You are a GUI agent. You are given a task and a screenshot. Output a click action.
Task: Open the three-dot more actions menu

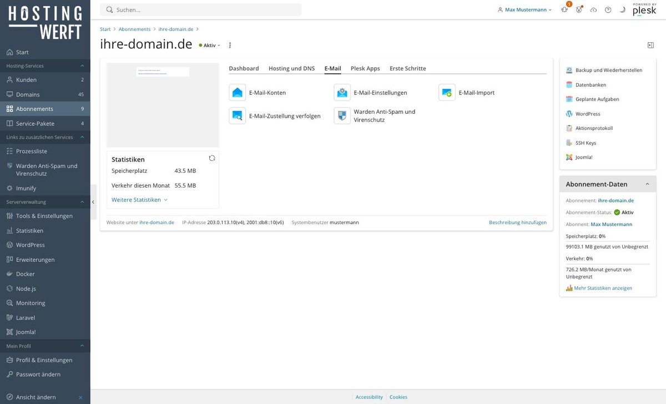(x=230, y=46)
